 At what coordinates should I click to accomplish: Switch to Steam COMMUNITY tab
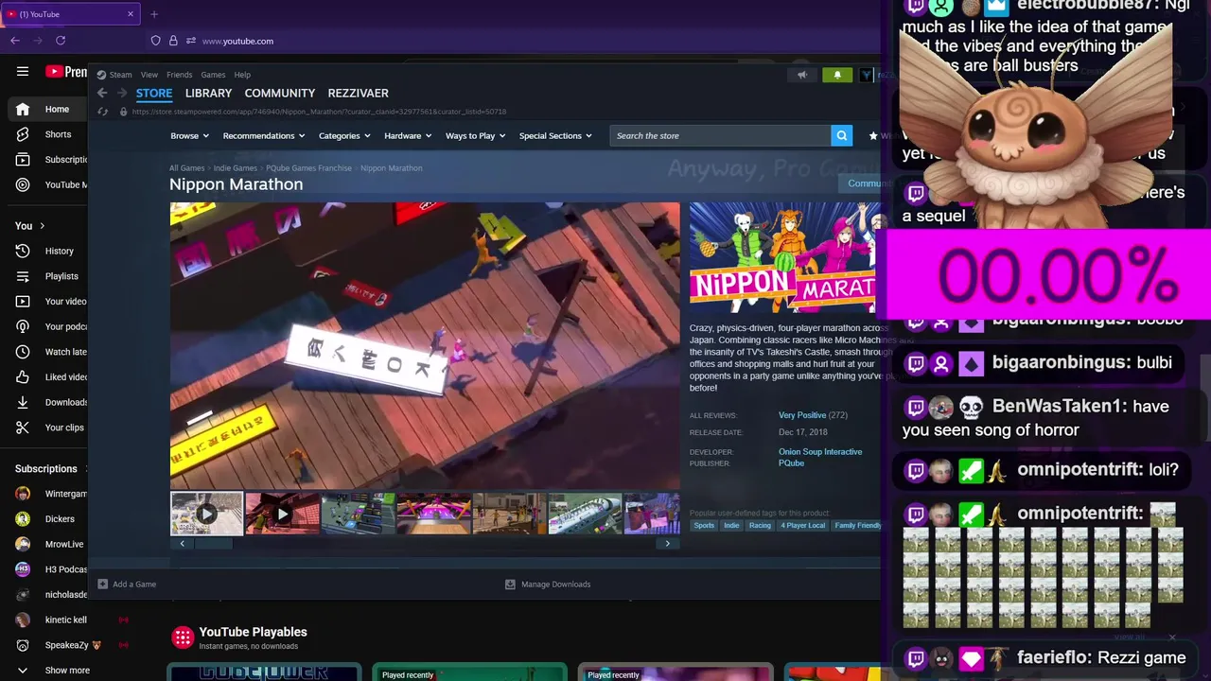pyautogui.click(x=280, y=93)
